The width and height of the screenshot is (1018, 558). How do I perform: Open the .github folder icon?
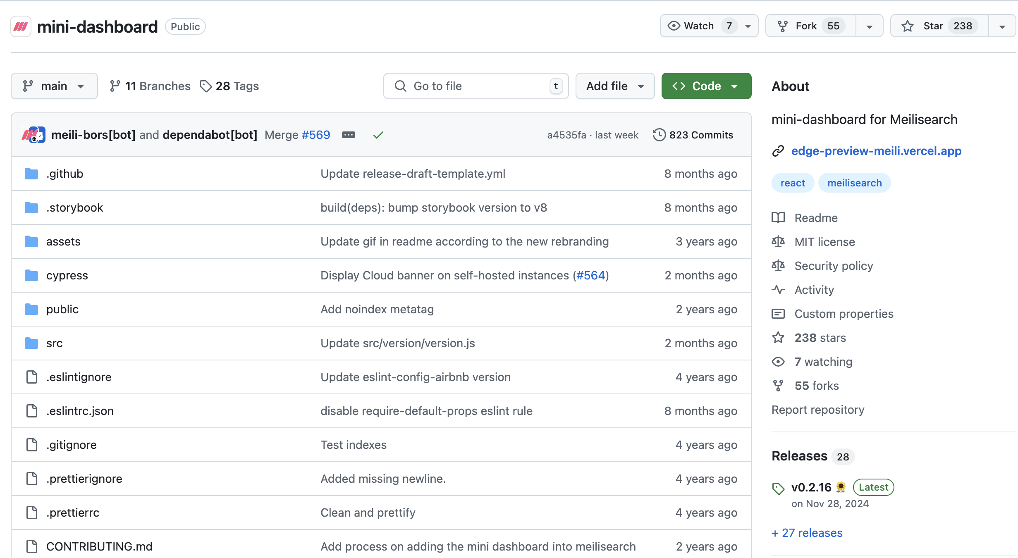click(x=31, y=174)
